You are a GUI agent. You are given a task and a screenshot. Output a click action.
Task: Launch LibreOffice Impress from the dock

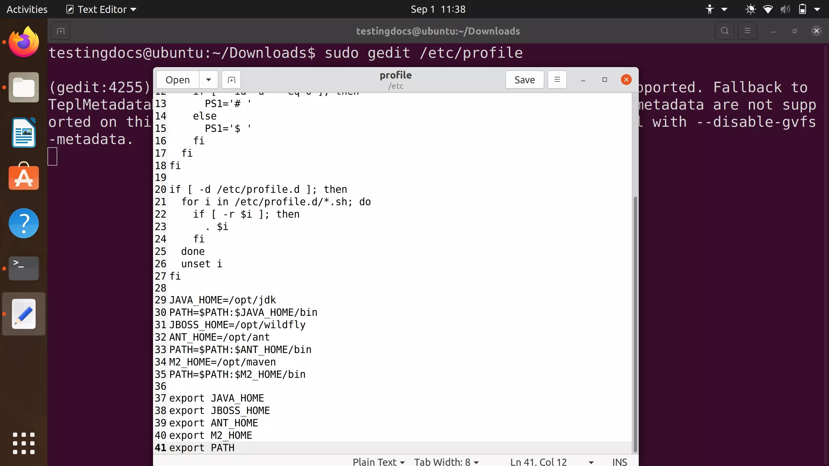coord(23,132)
